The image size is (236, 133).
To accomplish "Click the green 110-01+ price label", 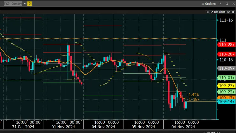I will [226, 78].
